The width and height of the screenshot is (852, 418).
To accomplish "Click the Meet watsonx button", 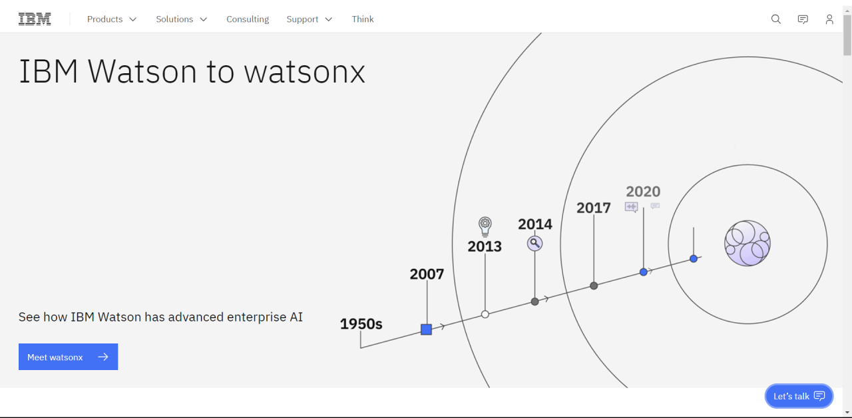I will tap(68, 357).
